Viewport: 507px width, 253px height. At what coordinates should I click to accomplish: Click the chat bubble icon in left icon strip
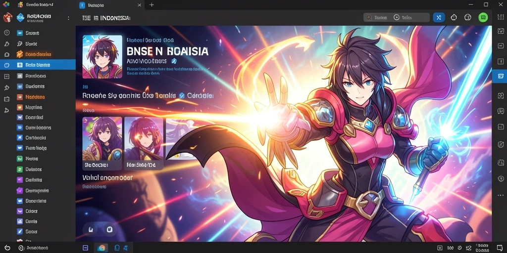(6, 54)
